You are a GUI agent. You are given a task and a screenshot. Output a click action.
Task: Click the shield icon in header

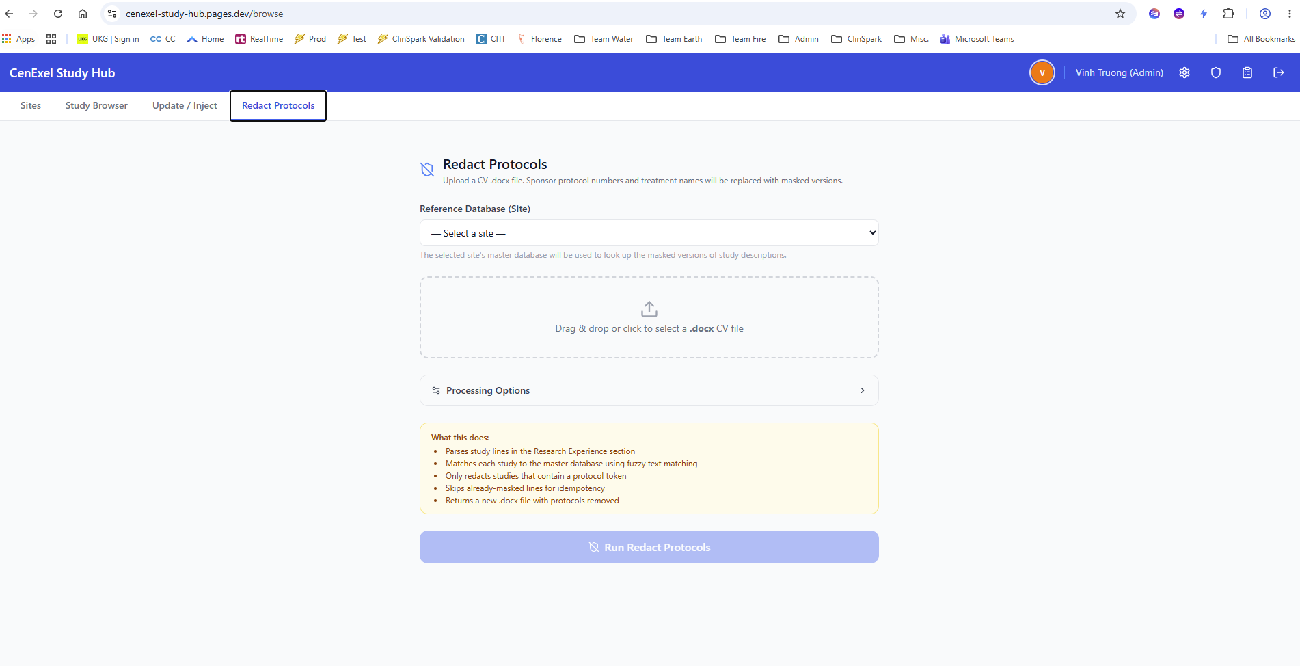pos(1216,72)
